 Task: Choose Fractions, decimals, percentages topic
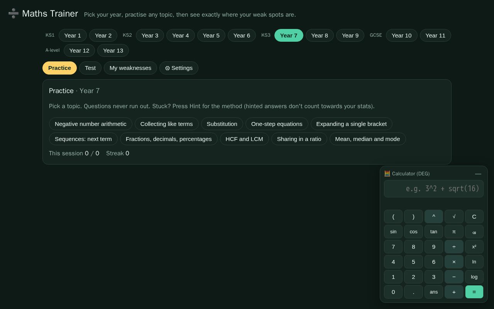pos(169,139)
